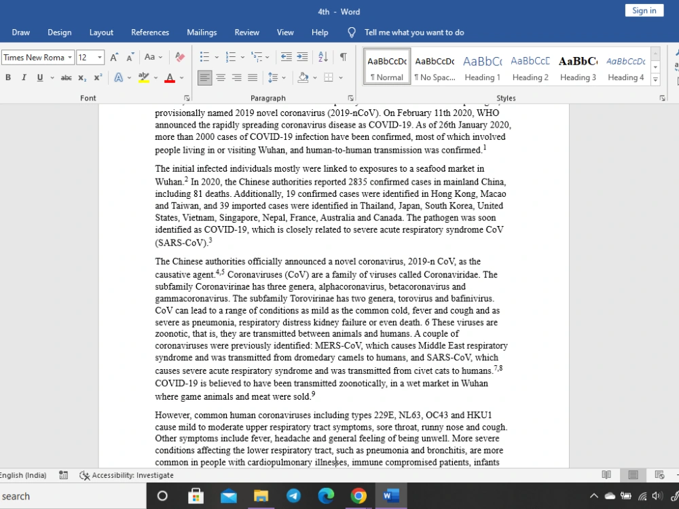
Task: Expand bullets library dropdown arrow
Action: [217, 57]
